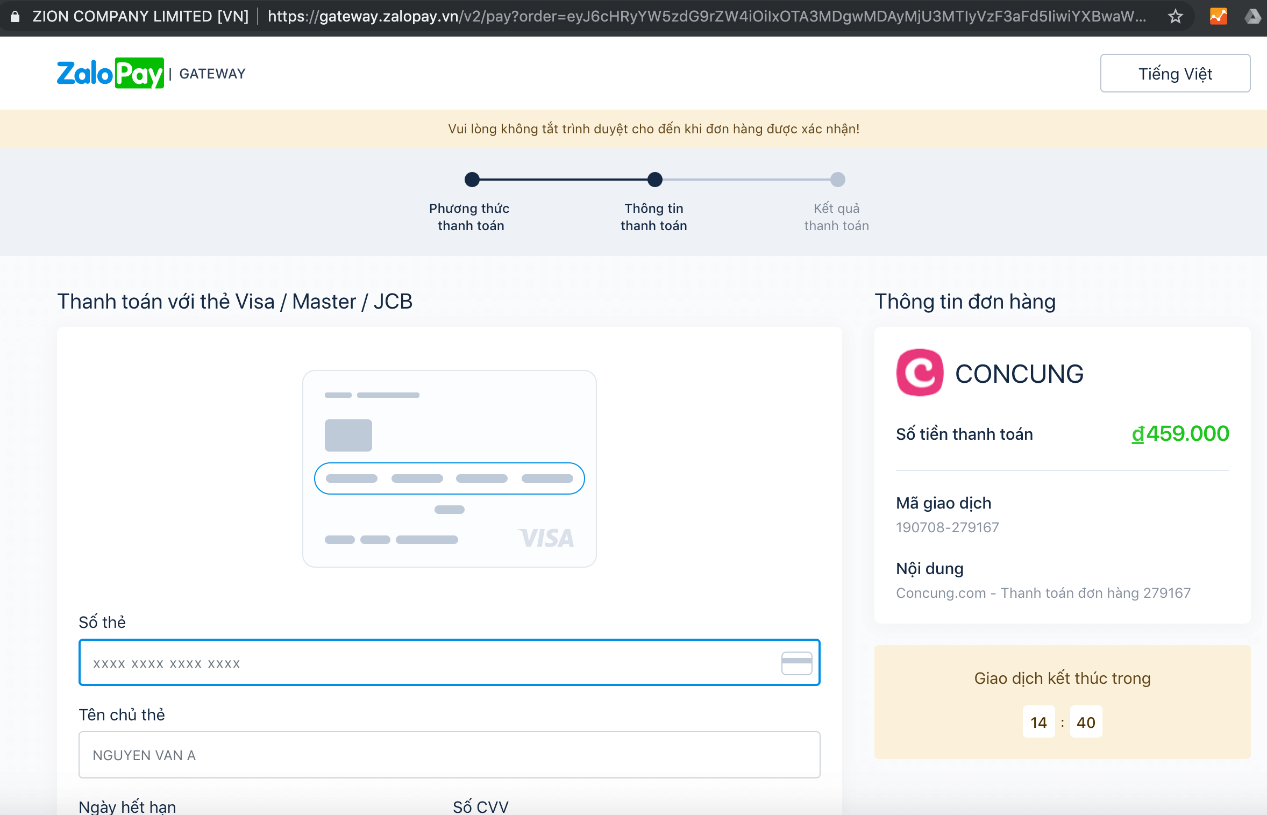
Task: Click the Concung merchant logo
Action: pos(920,373)
